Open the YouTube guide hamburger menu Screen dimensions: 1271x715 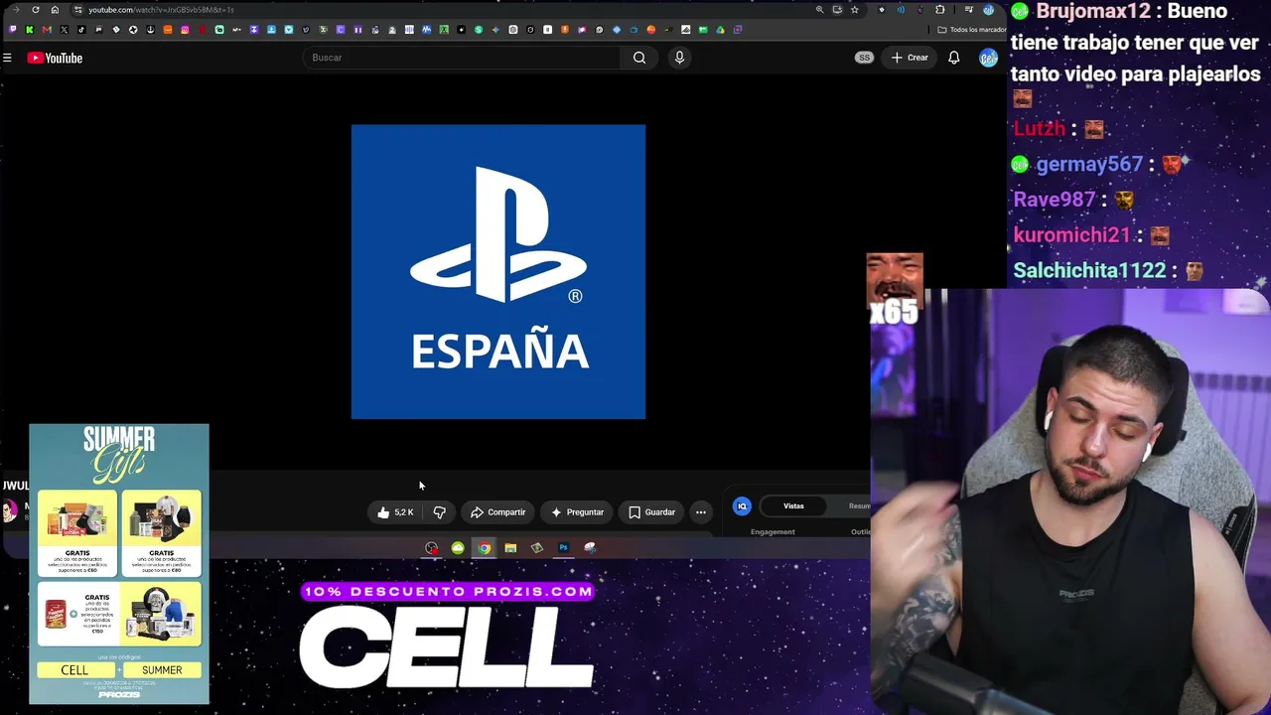click(x=7, y=58)
